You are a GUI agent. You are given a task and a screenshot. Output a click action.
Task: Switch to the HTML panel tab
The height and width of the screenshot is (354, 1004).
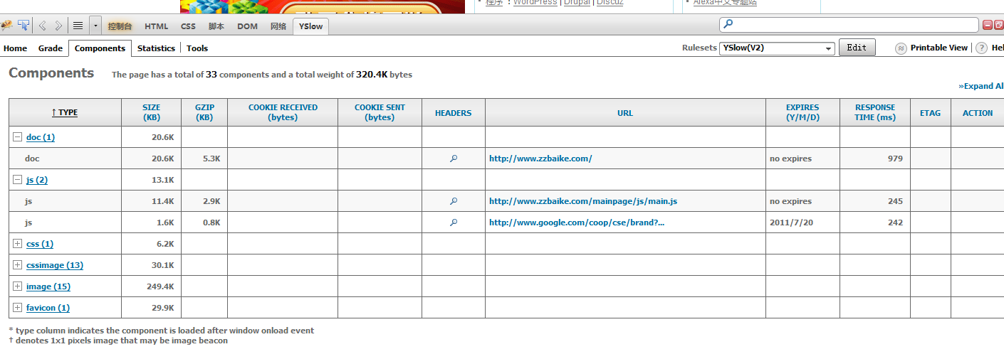click(157, 26)
